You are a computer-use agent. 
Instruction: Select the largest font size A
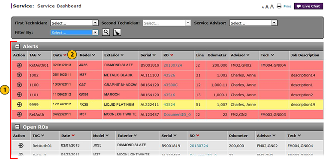[x=272, y=6]
